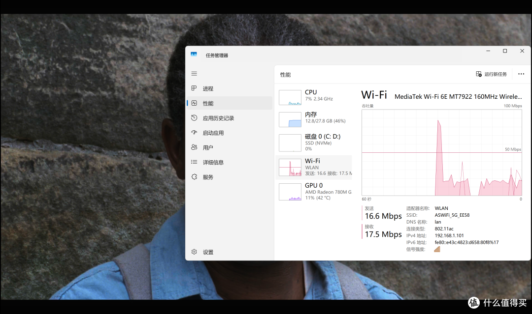The height and width of the screenshot is (314, 532).
Task: Go to 启动应用 (Startup apps) page
Action: pyautogui.click(x=230, y=133)
